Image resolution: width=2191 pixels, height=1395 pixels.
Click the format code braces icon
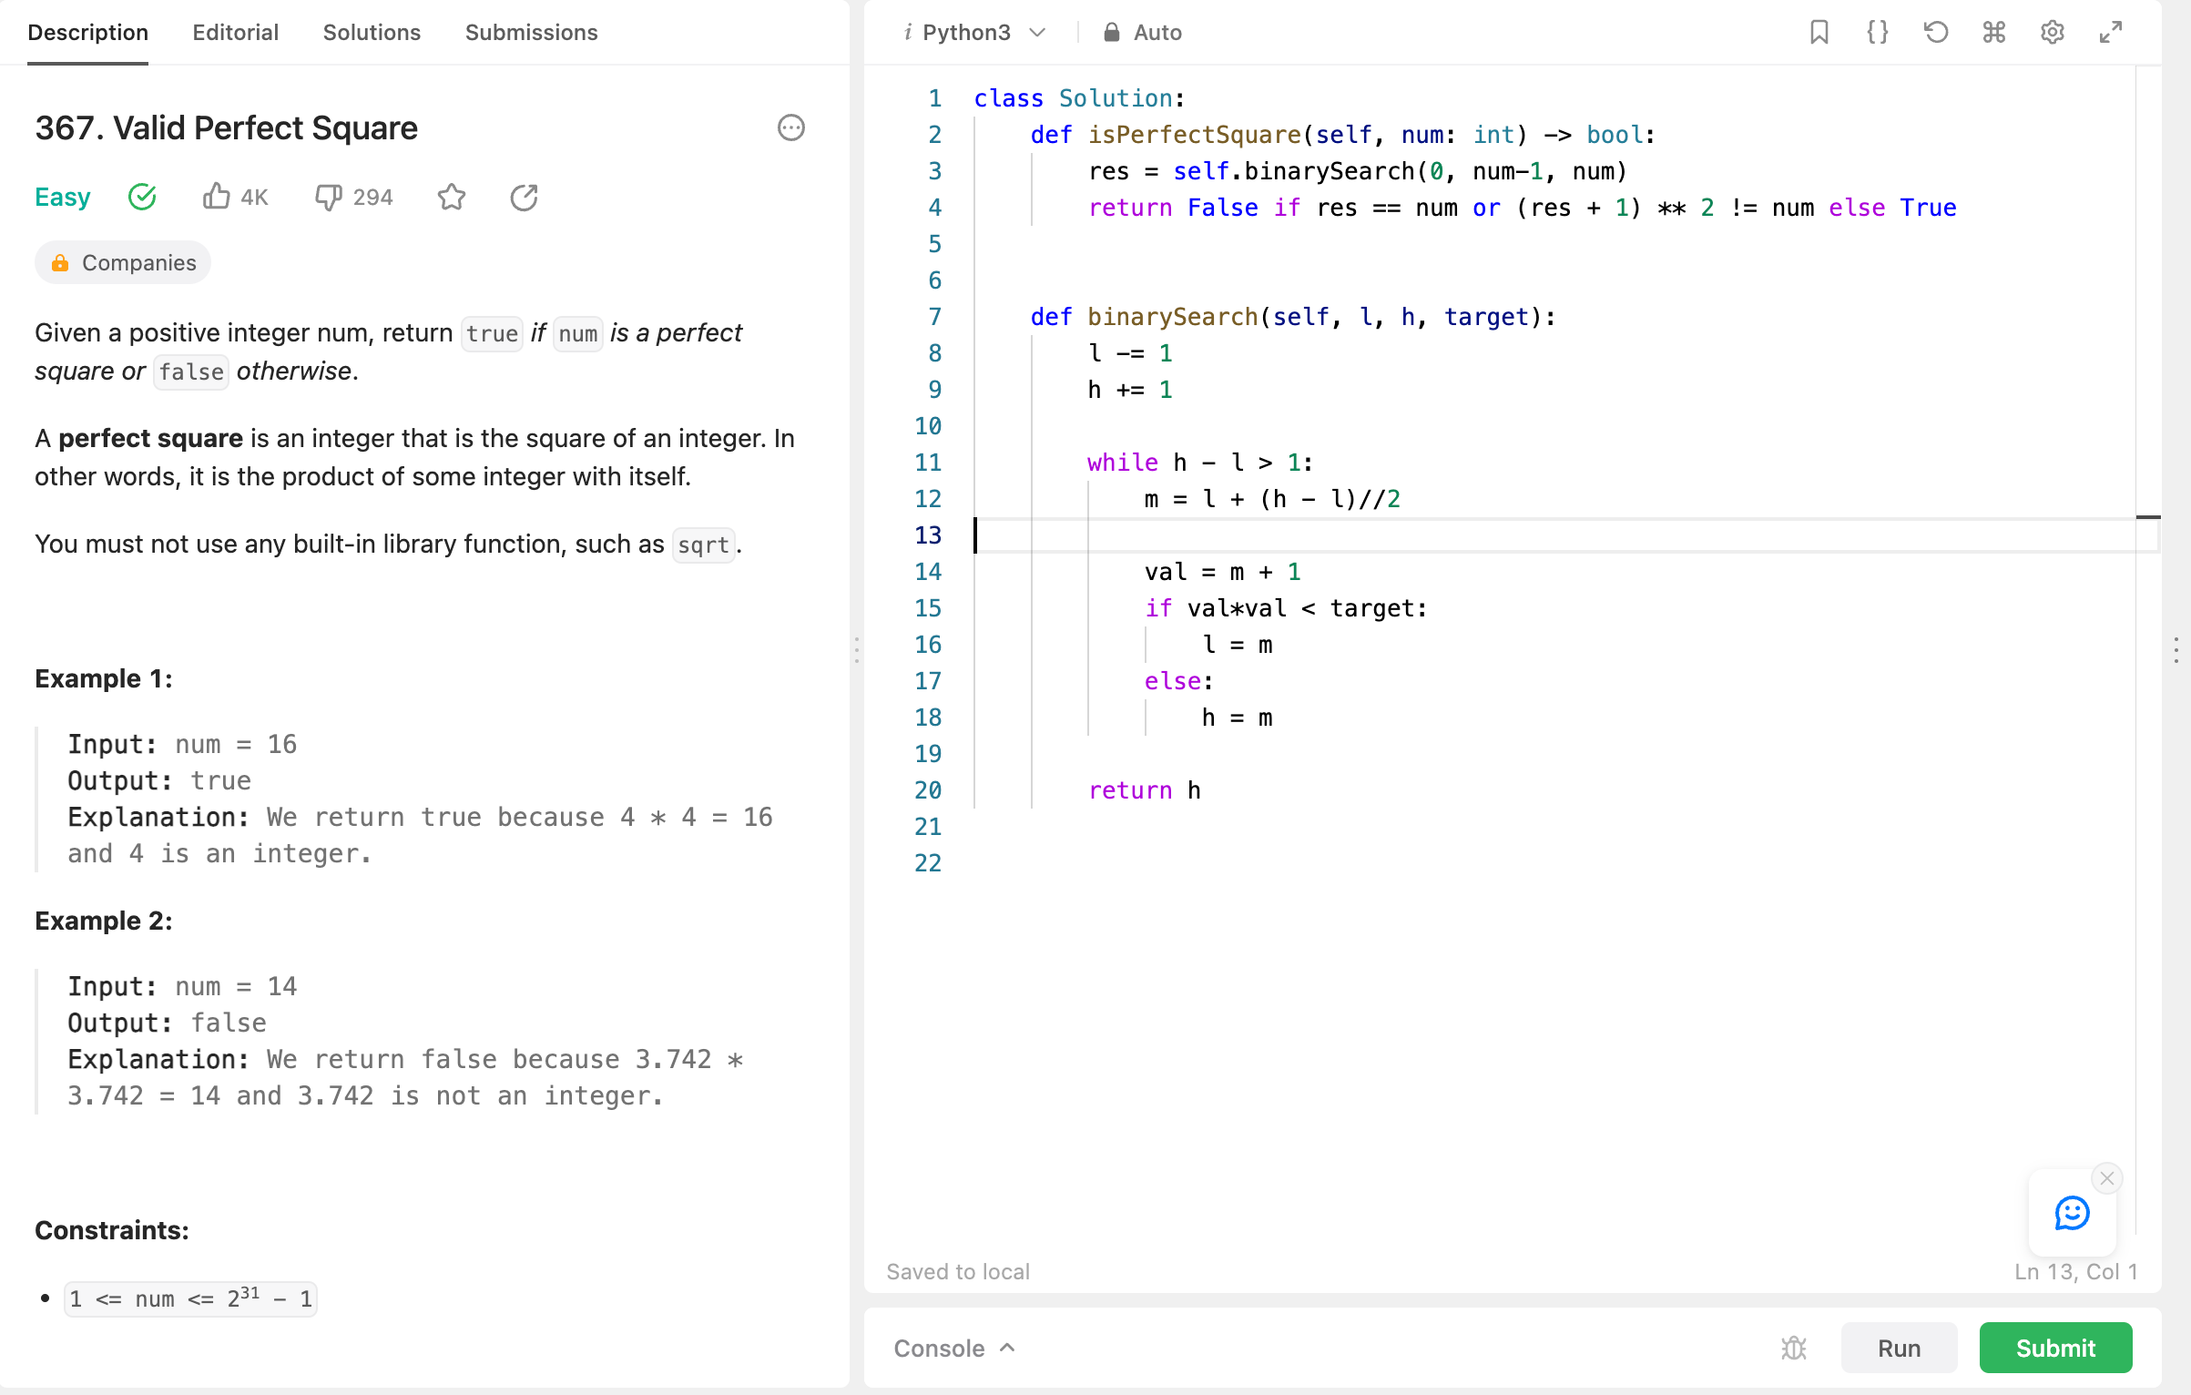[1877, 33]
